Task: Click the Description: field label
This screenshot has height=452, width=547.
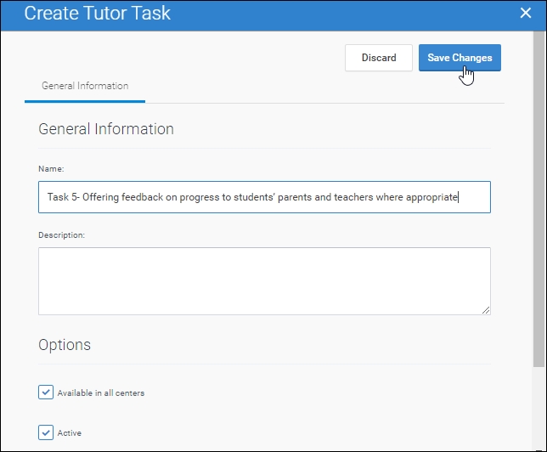Action: [x=61, y=235]
